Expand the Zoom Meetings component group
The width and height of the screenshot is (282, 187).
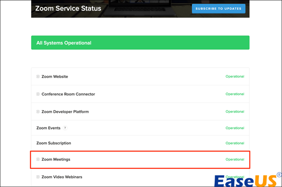click(x=38, y=159)
